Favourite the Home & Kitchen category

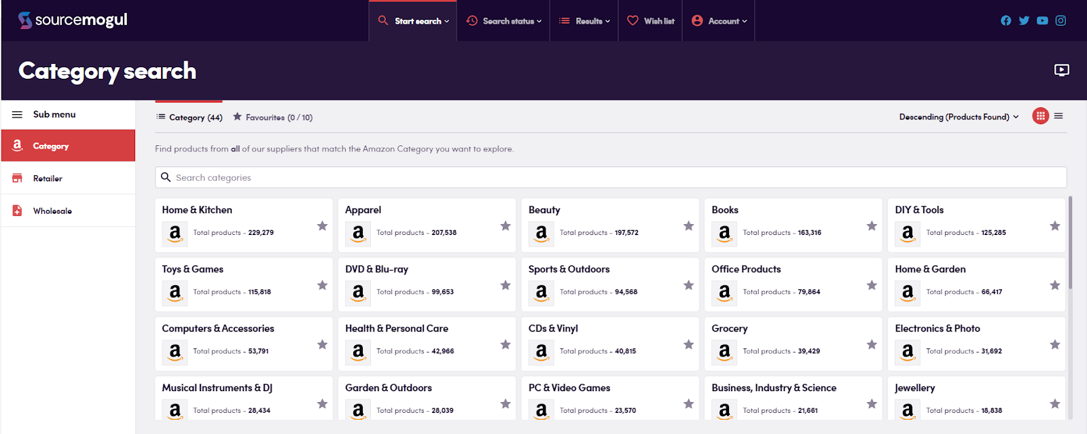[322, 226]
